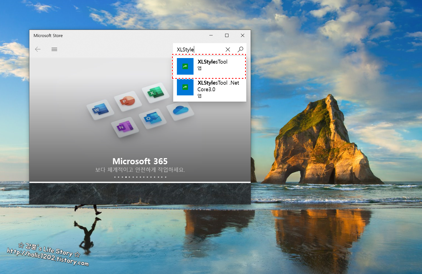Viewport: 422px width, 274px height.
Task: Minimize the Microsoft Store window
Action: [211, 35]
